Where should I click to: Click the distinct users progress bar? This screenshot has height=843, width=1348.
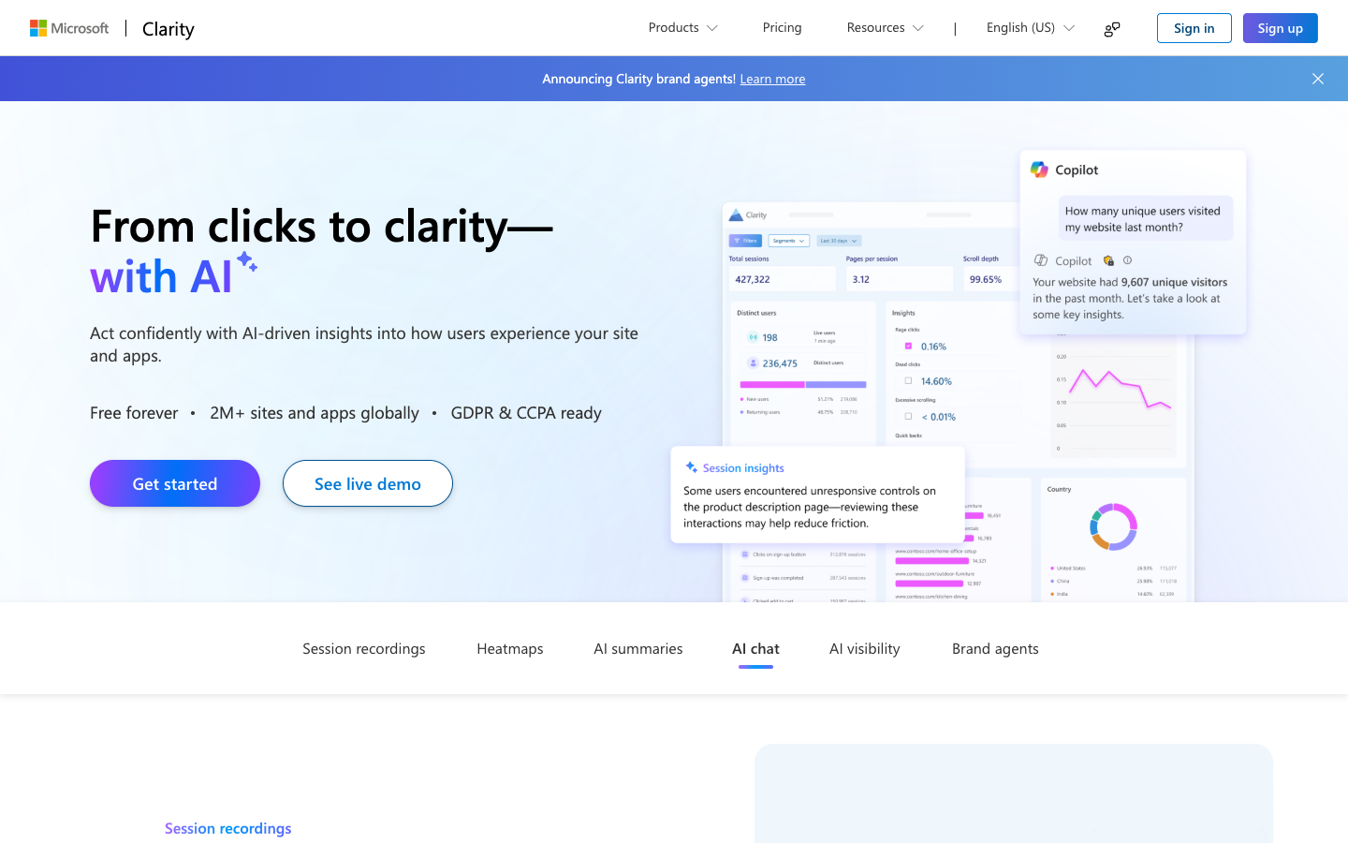803,384
